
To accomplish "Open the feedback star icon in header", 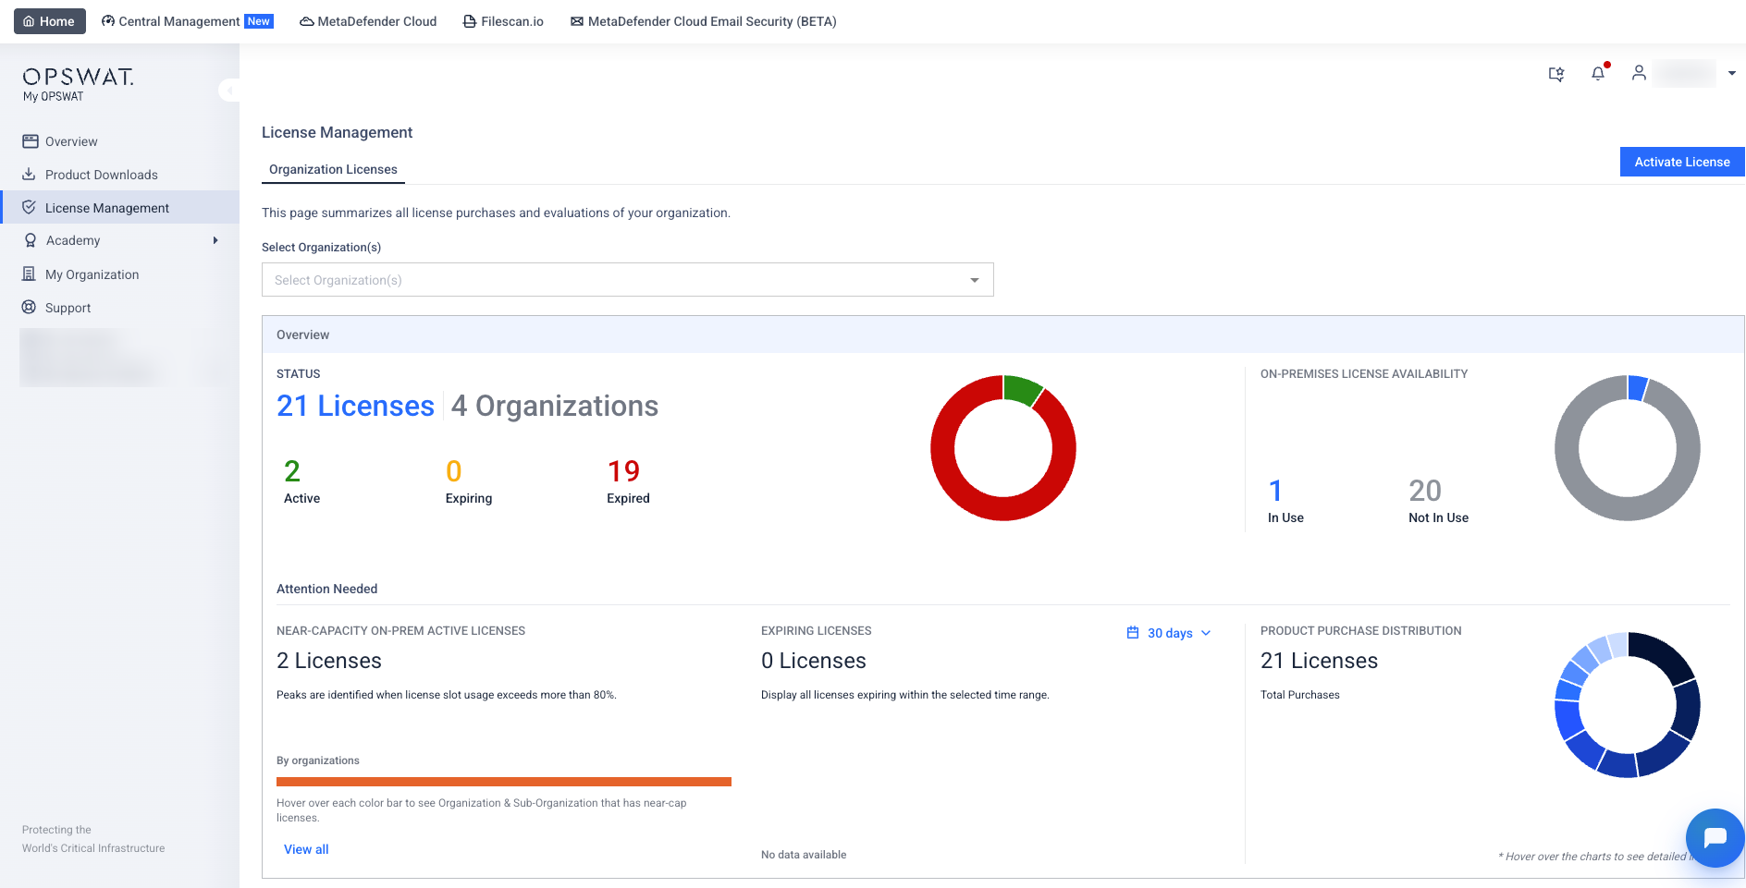I will tap(1556, 74).
